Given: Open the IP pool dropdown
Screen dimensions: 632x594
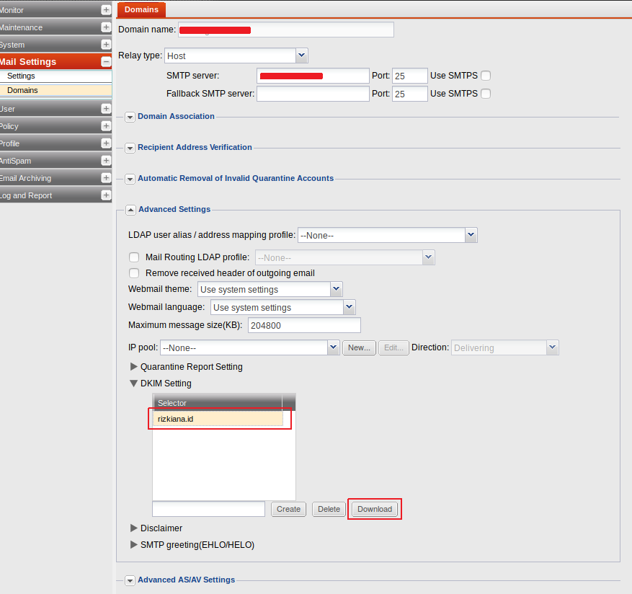Looking at the screenshot, I should pos(333,347).
